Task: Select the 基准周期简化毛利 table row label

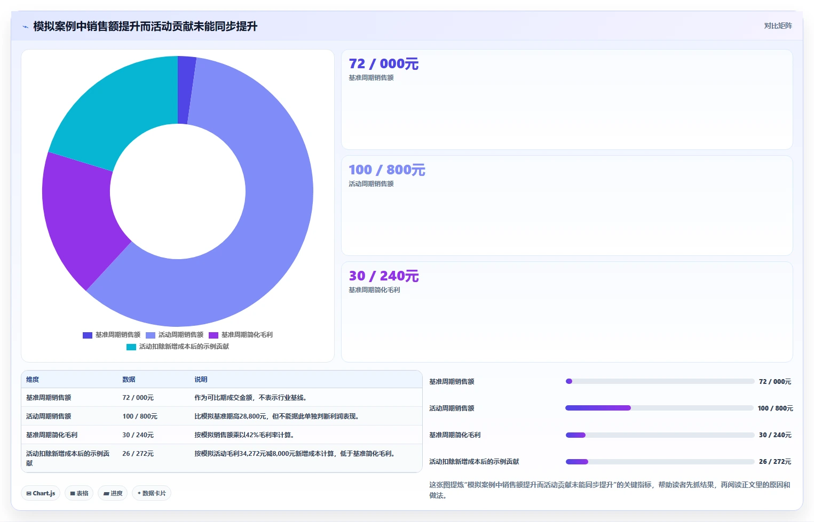Action: 52,435
